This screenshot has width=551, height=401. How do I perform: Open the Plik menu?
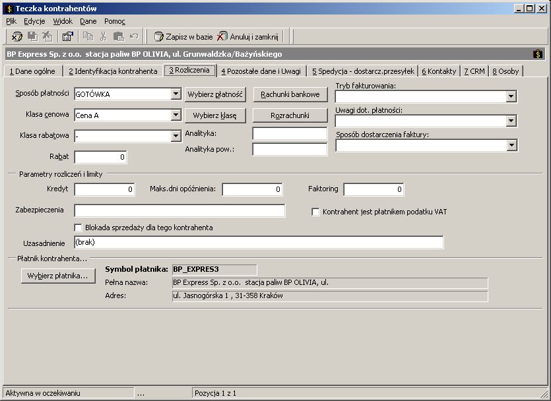point(11,21)
